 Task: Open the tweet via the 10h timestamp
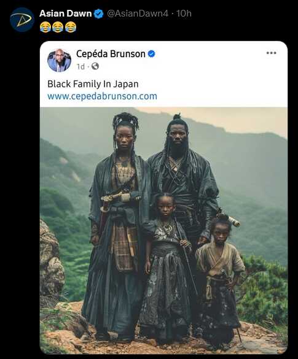click(x=184, y=14)
